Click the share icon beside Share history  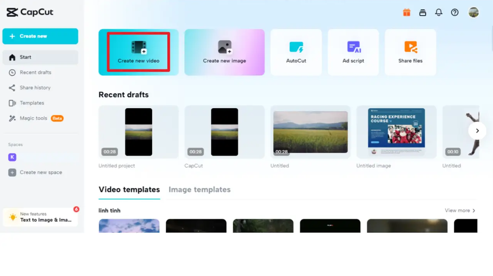click(x=12, y=88)
